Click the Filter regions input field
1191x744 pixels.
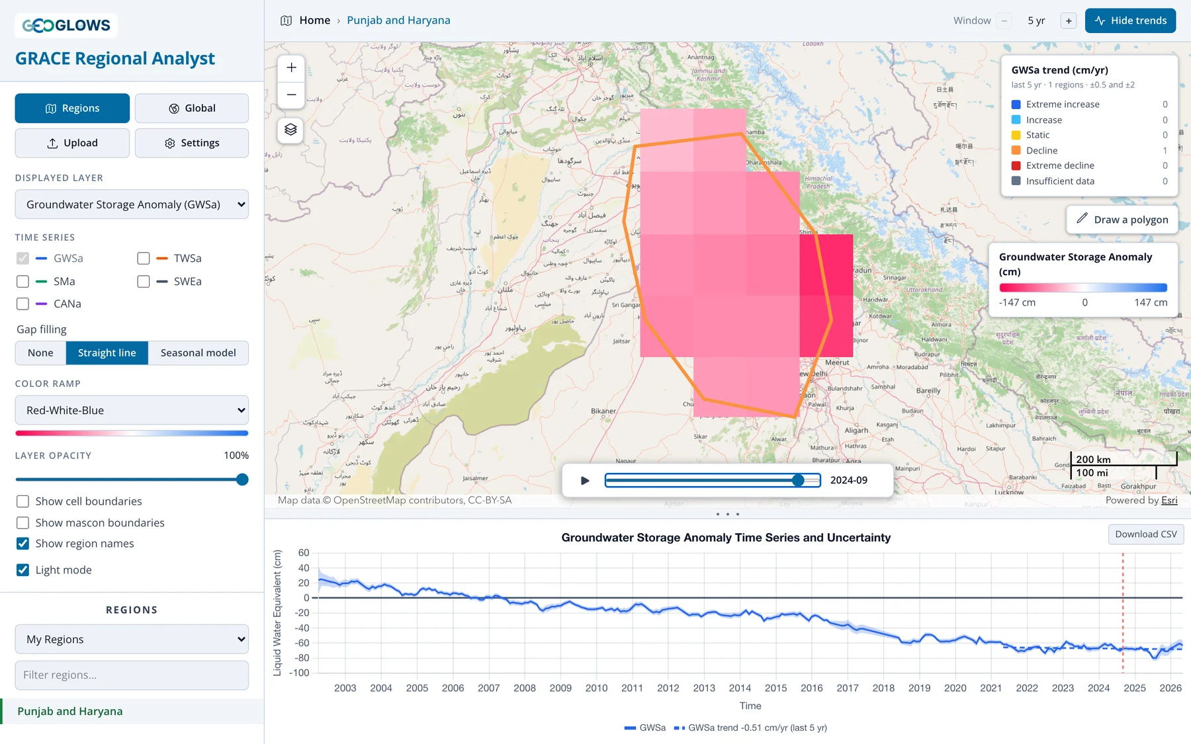(x=132, y=675)
